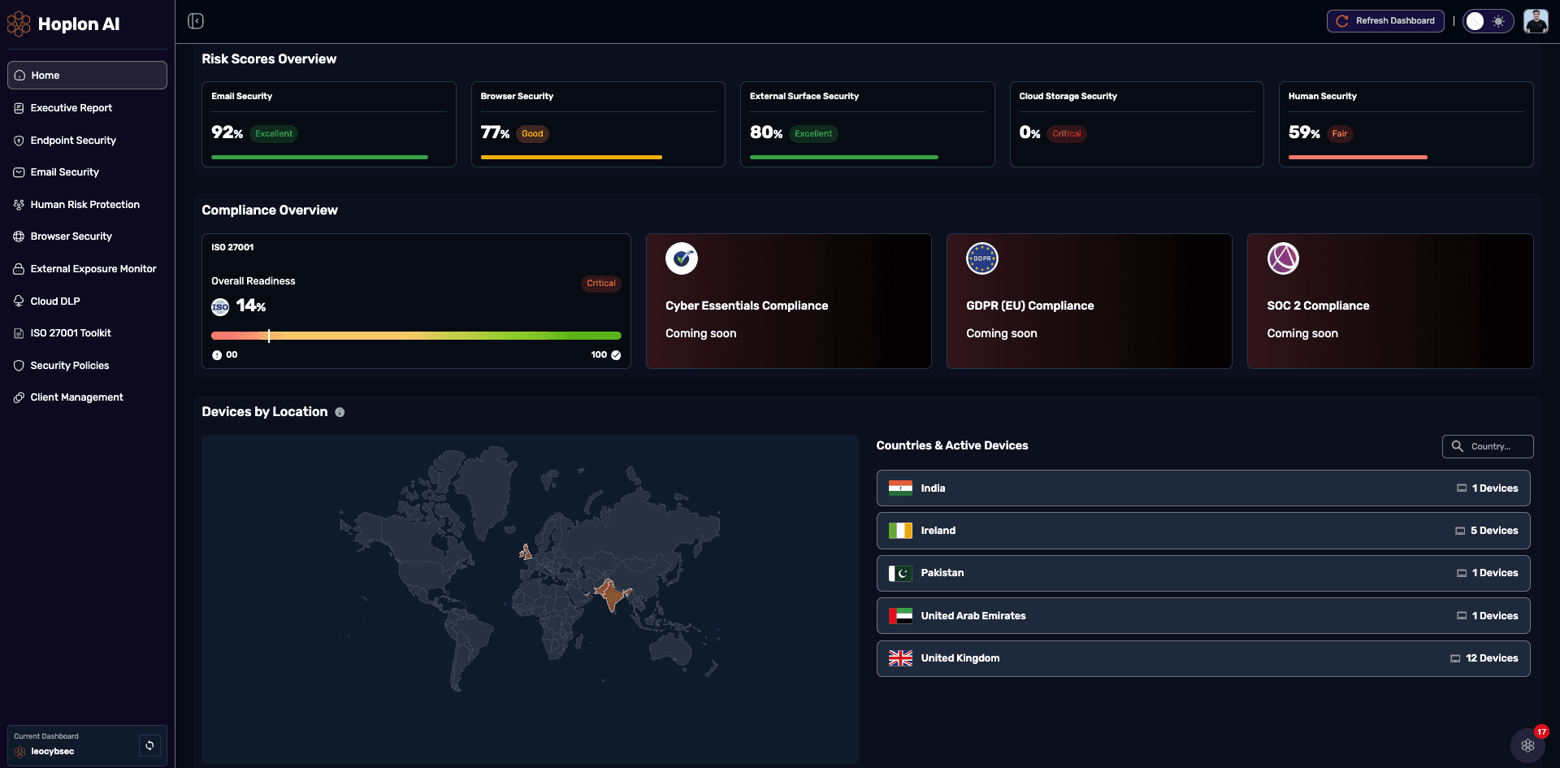Click the ISO 27001 readiness progress bar
The height and width of the screenshot is (768, 1560).
416,336
